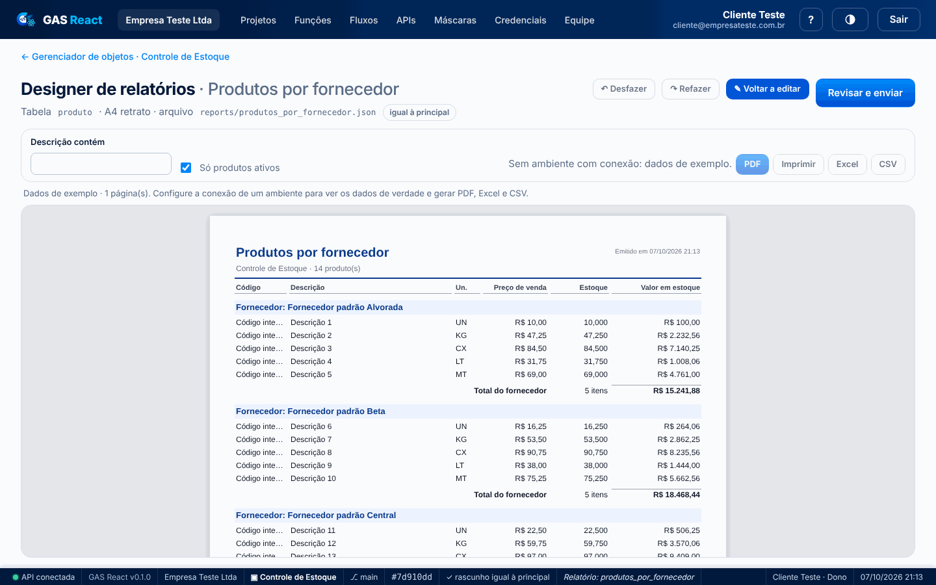Screen dimensions: 936x585
Task: Click the report title 'Produtos por fornecedor' in preview
Action: 312,252
